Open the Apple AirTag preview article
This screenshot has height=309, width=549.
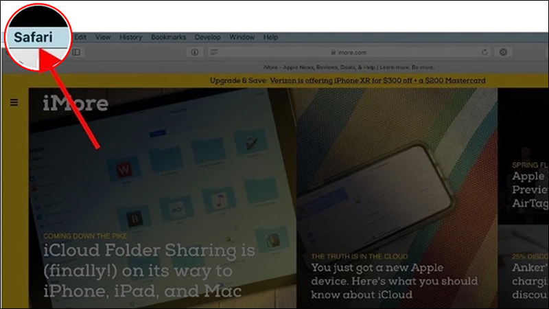(530, 190)
